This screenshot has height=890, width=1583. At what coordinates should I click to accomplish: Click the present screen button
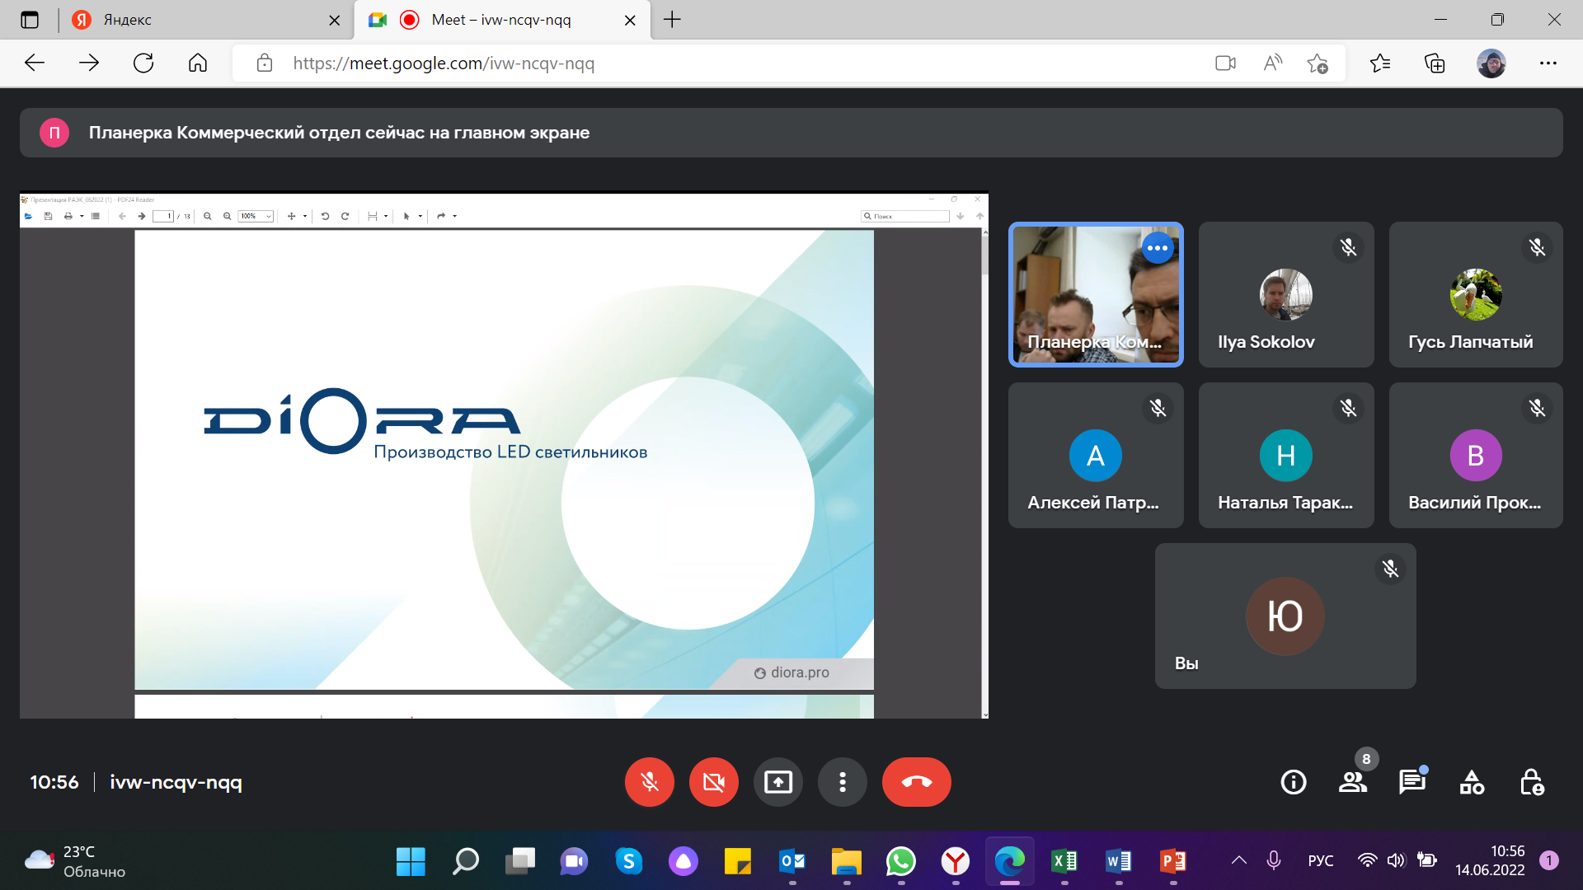click(x=777, y=781)
